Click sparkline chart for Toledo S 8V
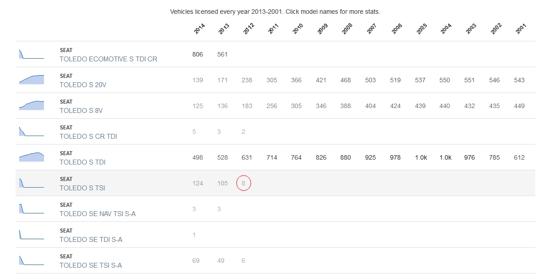The image size is (542, 277). pos(31,106)
